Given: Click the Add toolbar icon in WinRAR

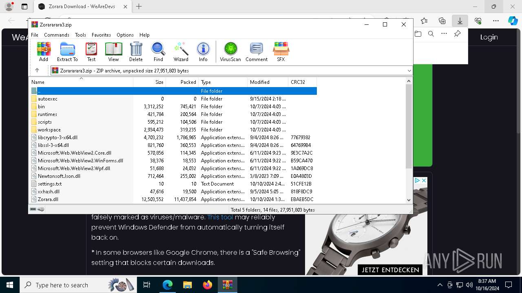Looking at the screenshot, I should pos(44,52).
